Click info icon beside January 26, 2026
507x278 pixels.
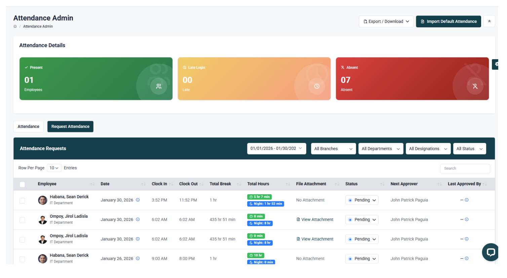pyautogui.click(x=138, y=258)
